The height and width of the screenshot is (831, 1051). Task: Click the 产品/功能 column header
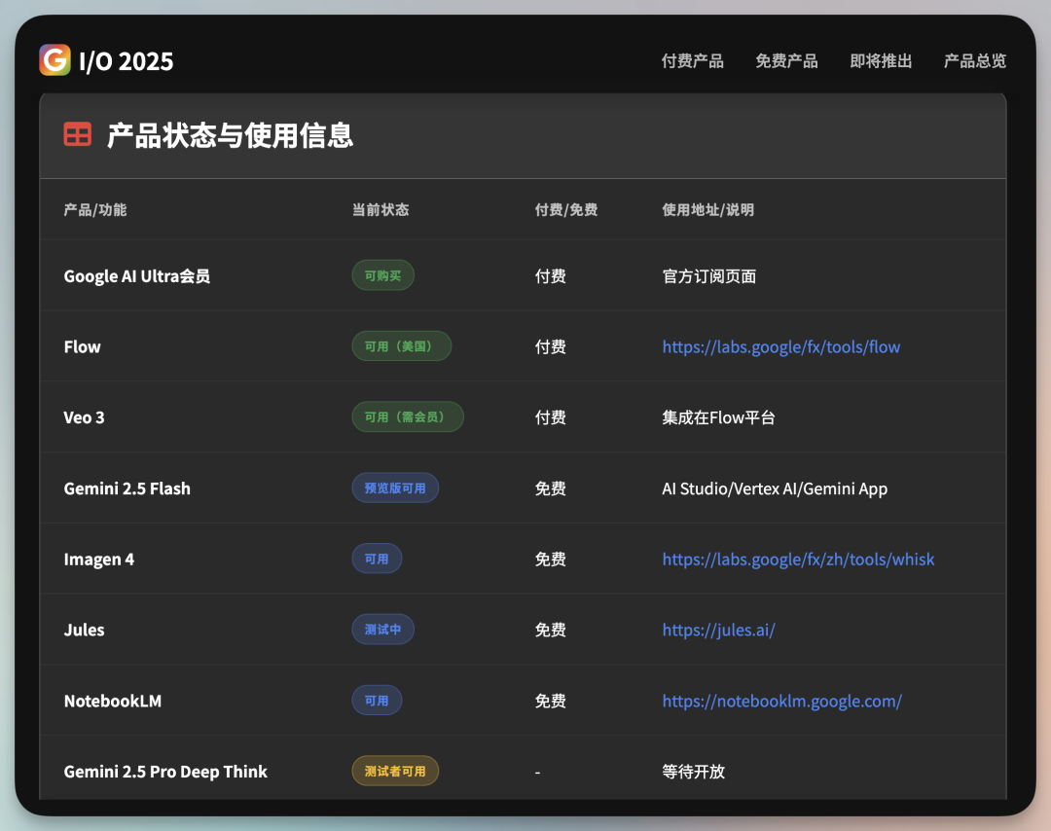coord(95,210)
